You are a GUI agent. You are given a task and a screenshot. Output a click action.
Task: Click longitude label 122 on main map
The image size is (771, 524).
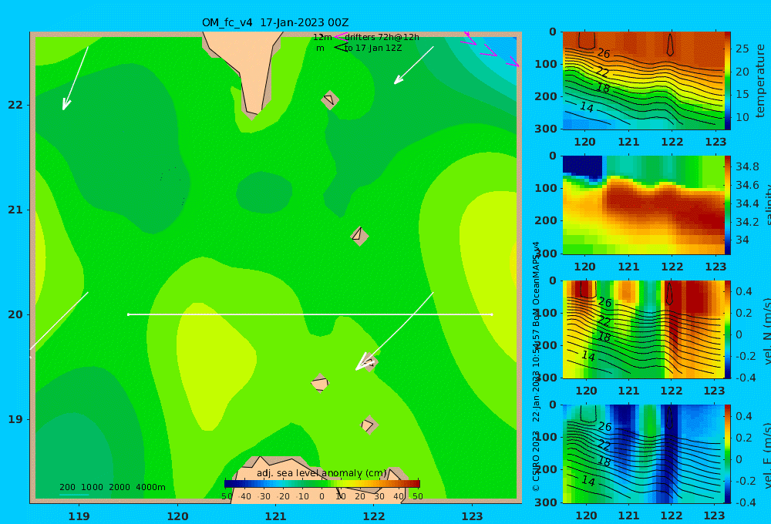pyautogui.click(x=374, y=516)
